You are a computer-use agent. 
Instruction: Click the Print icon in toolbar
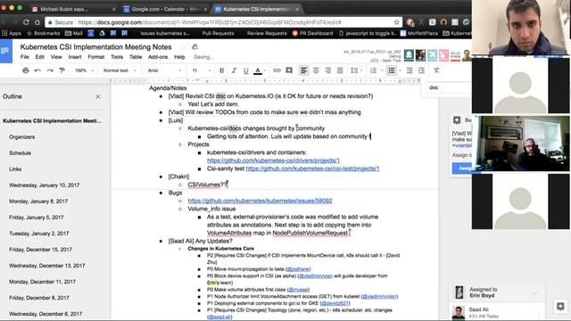pos(26,70)
